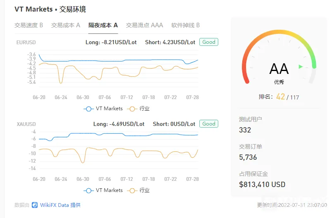The width and height of the screenshot is (332, 218).
Task: Click 06-24 on EURUSD chart axis
Action: click(x=61, y=97)
